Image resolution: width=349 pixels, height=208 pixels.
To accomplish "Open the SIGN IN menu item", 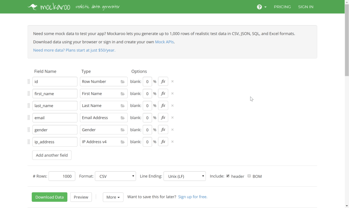I will point(305,7).
